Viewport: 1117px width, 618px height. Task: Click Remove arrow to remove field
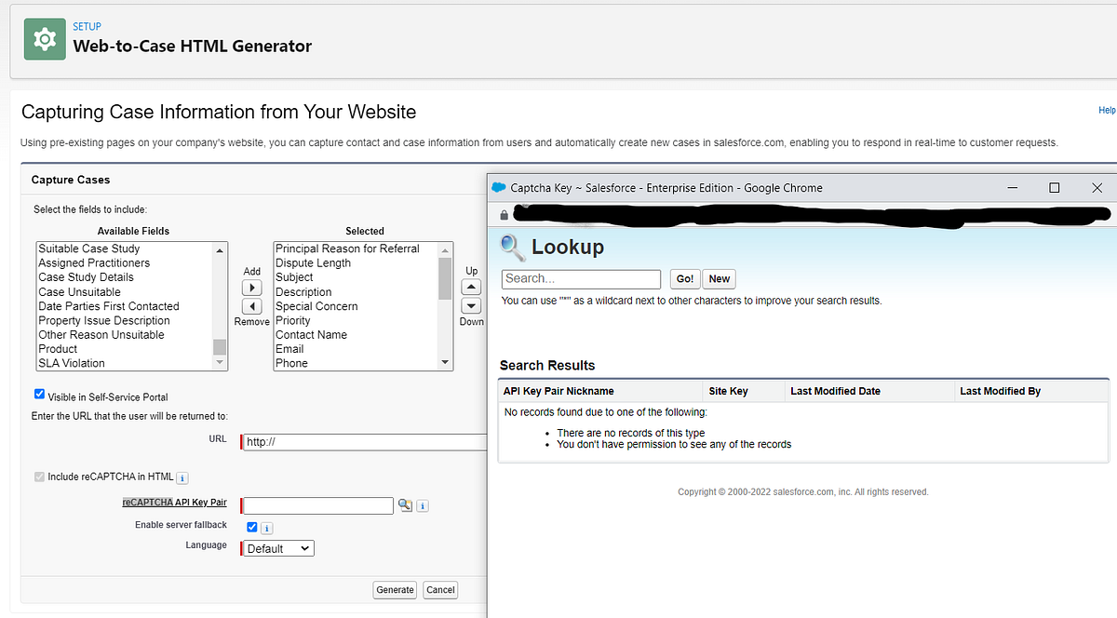pos(251,306)
